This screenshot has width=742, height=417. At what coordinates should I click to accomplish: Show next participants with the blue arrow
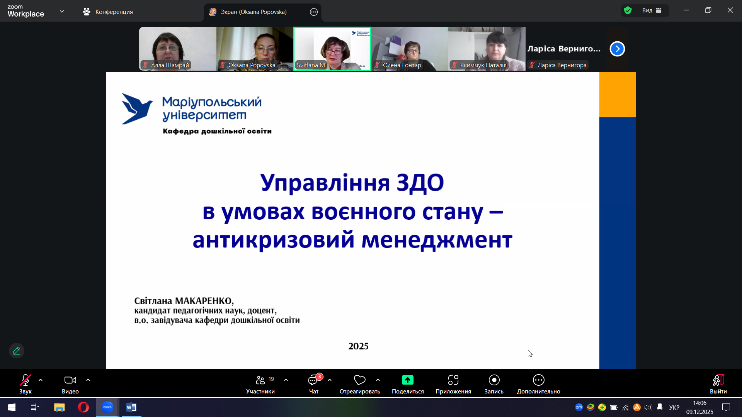coord(617,49)
